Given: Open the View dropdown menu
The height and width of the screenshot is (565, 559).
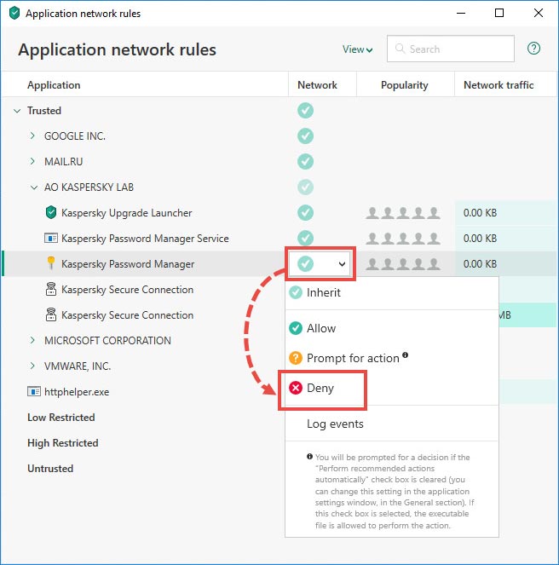Looking at the screenshot, I should [x=357, y=49].
